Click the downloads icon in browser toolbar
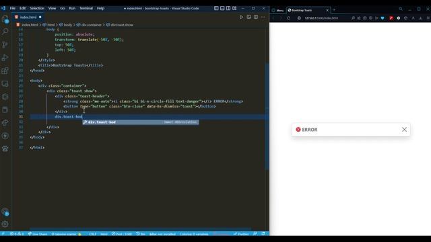The image size is (431, 242). pyautogui.click(x=420, y=18)
